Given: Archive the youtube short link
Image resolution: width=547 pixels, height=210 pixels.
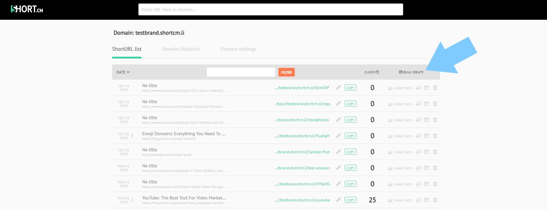Looking at the screenshot, I should (x=426, y=200).
